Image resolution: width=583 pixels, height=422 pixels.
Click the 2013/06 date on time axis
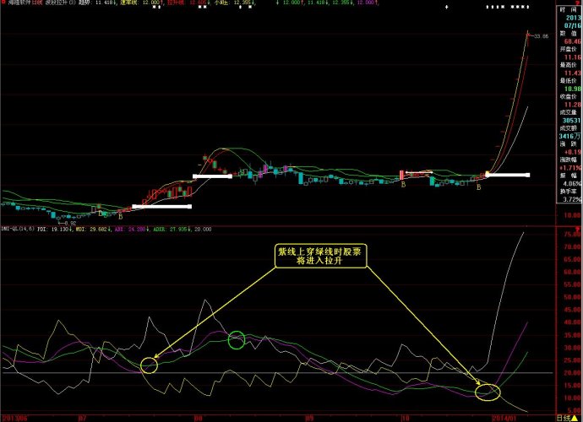[14, 419]
